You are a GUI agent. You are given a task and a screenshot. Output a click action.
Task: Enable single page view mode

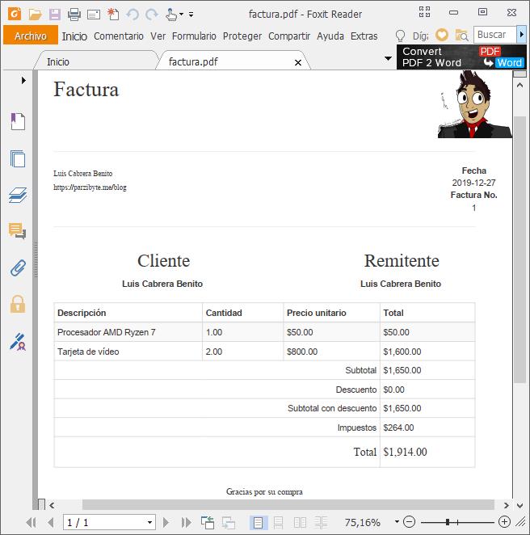coord(258,522)
